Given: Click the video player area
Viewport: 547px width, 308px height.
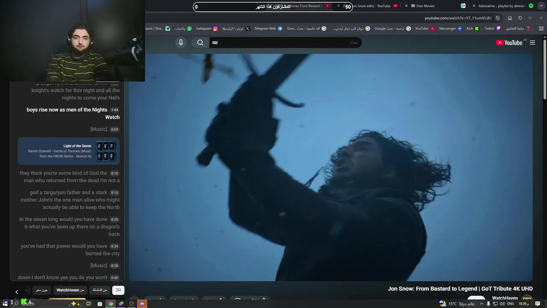Looking at the screenshot, I should (331, 167).
